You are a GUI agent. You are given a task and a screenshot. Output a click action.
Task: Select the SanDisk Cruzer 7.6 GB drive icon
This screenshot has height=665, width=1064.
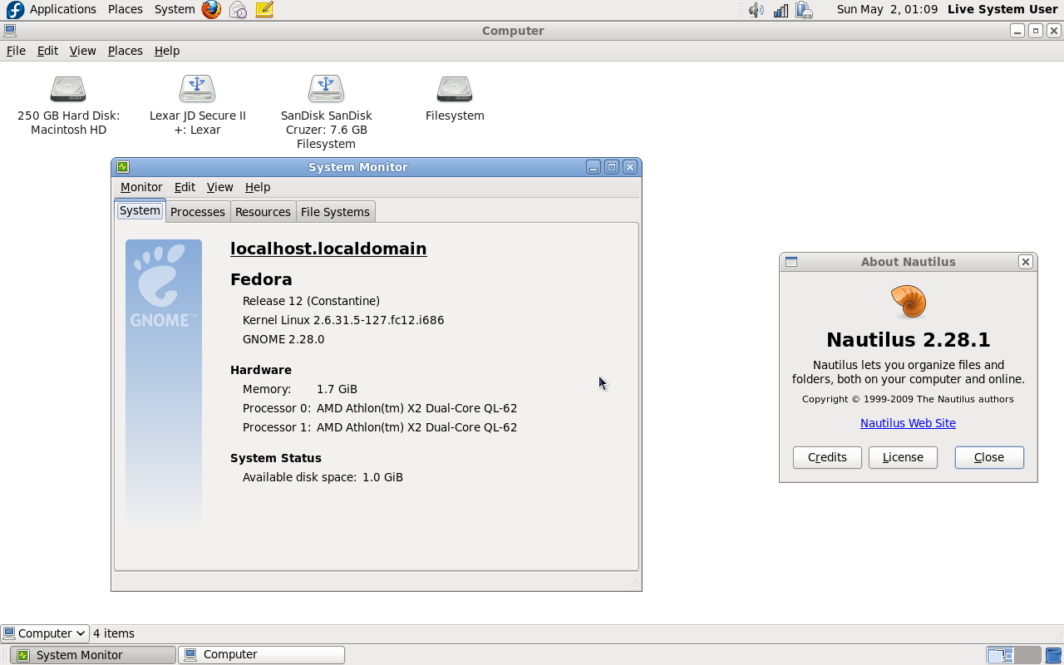pyautogui.click(x=326, y=89)
